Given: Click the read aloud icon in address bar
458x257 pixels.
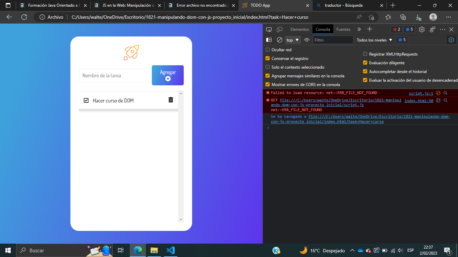Looking at the screenshot, I should tap(359, 17).
